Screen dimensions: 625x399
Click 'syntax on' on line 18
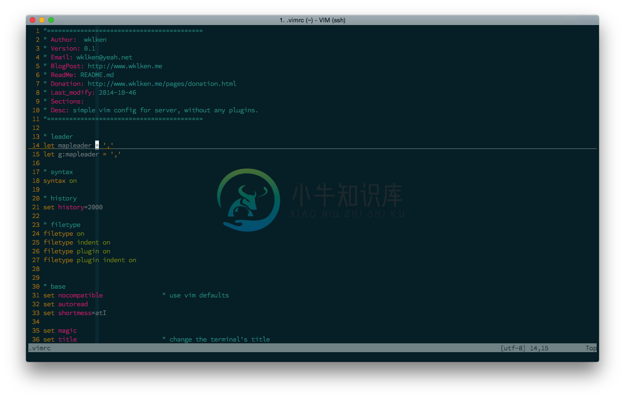tap(60, 180)
